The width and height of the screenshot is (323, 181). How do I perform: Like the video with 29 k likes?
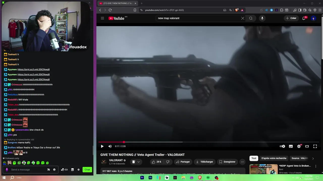[156, 162]
